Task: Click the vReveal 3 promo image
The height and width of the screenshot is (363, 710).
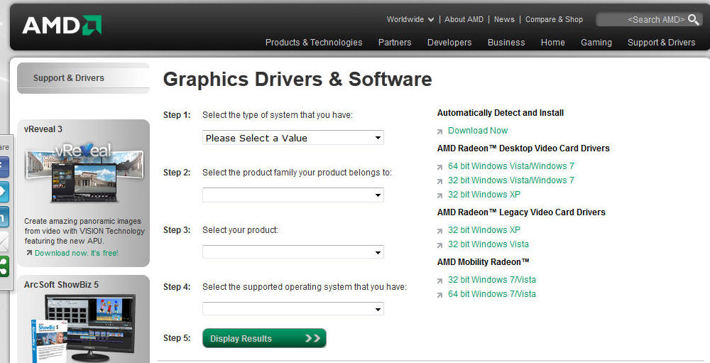Action: point(84,174)
